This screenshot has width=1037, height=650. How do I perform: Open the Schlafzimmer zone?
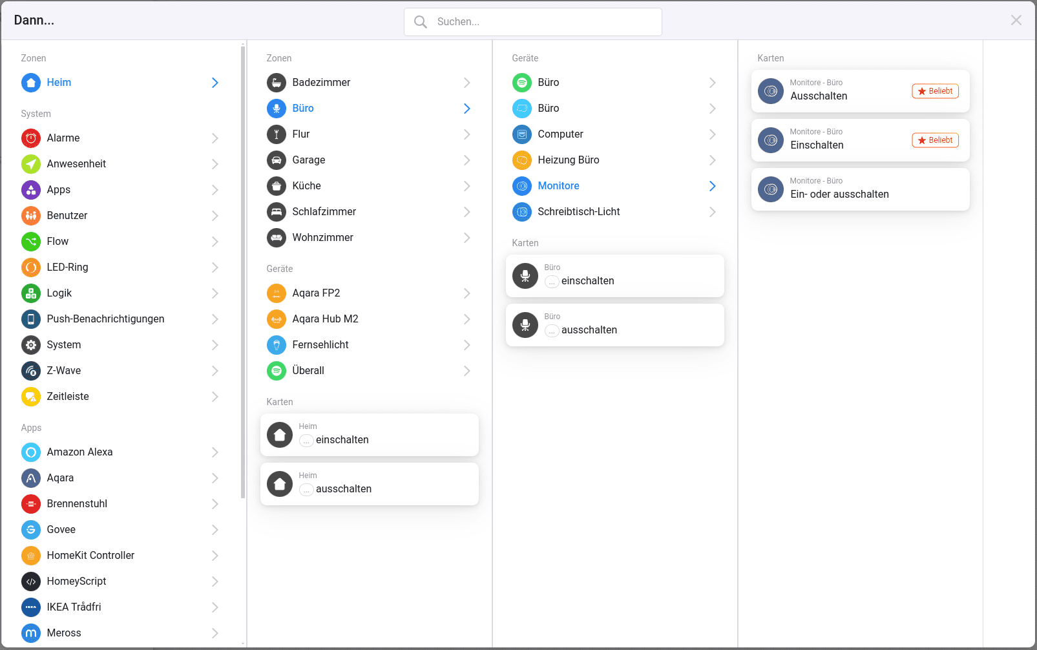pyautogui.click(x=324, y=212)
